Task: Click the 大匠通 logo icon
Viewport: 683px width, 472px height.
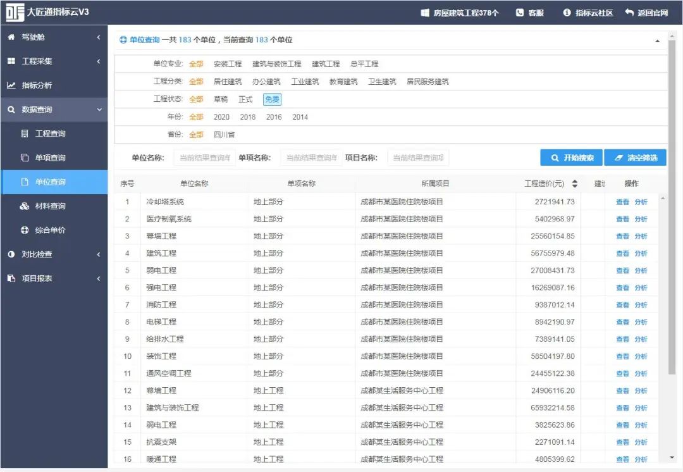Action: [15, 12]
